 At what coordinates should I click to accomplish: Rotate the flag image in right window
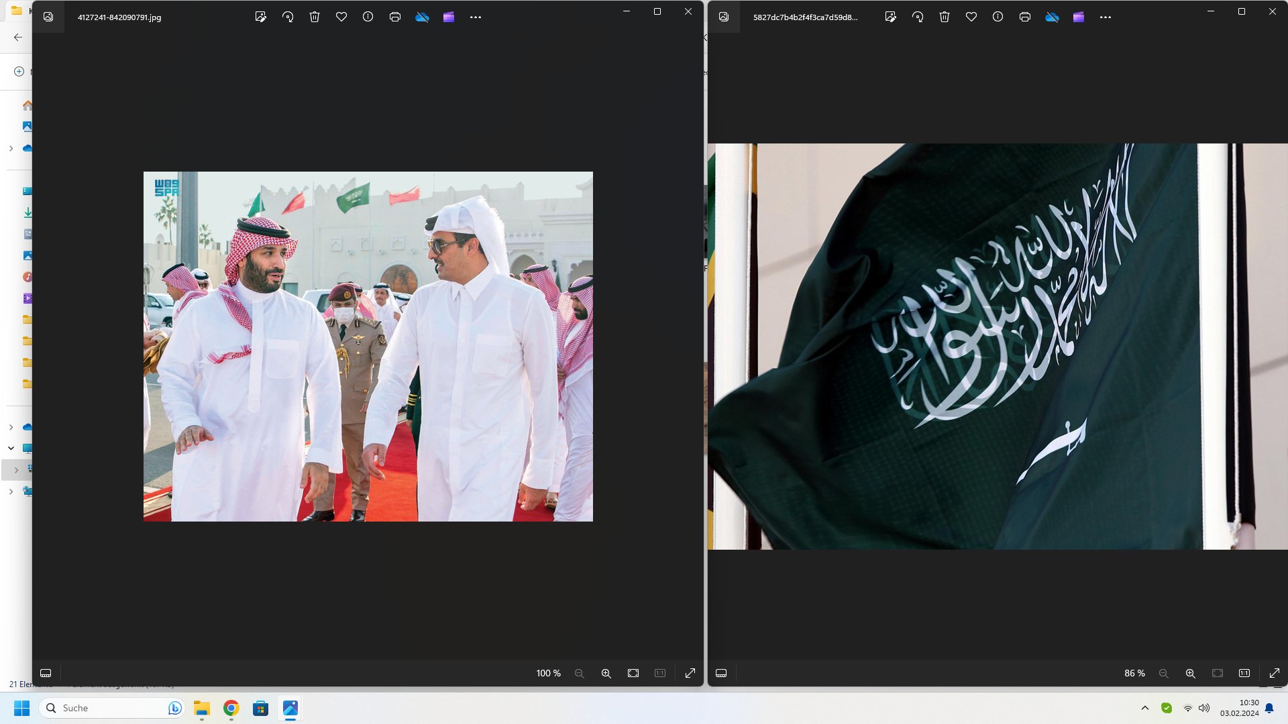(x=917, y=17)
